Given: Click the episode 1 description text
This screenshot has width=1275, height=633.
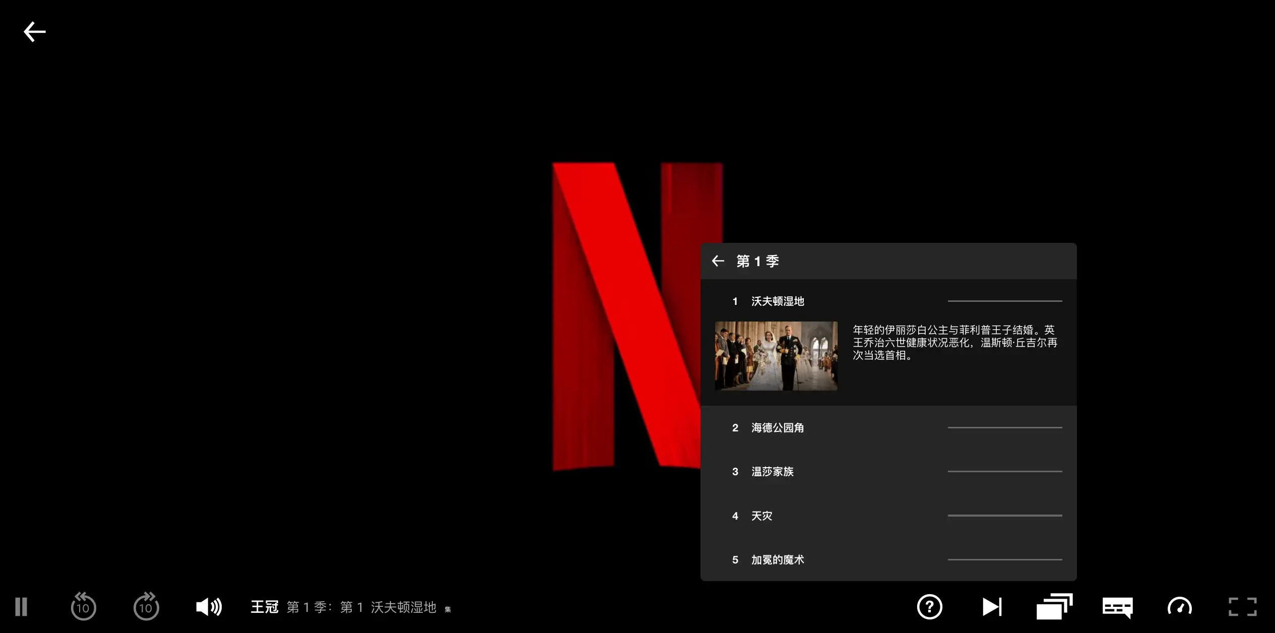Looking at the screenshot, I should click(954, 343).
